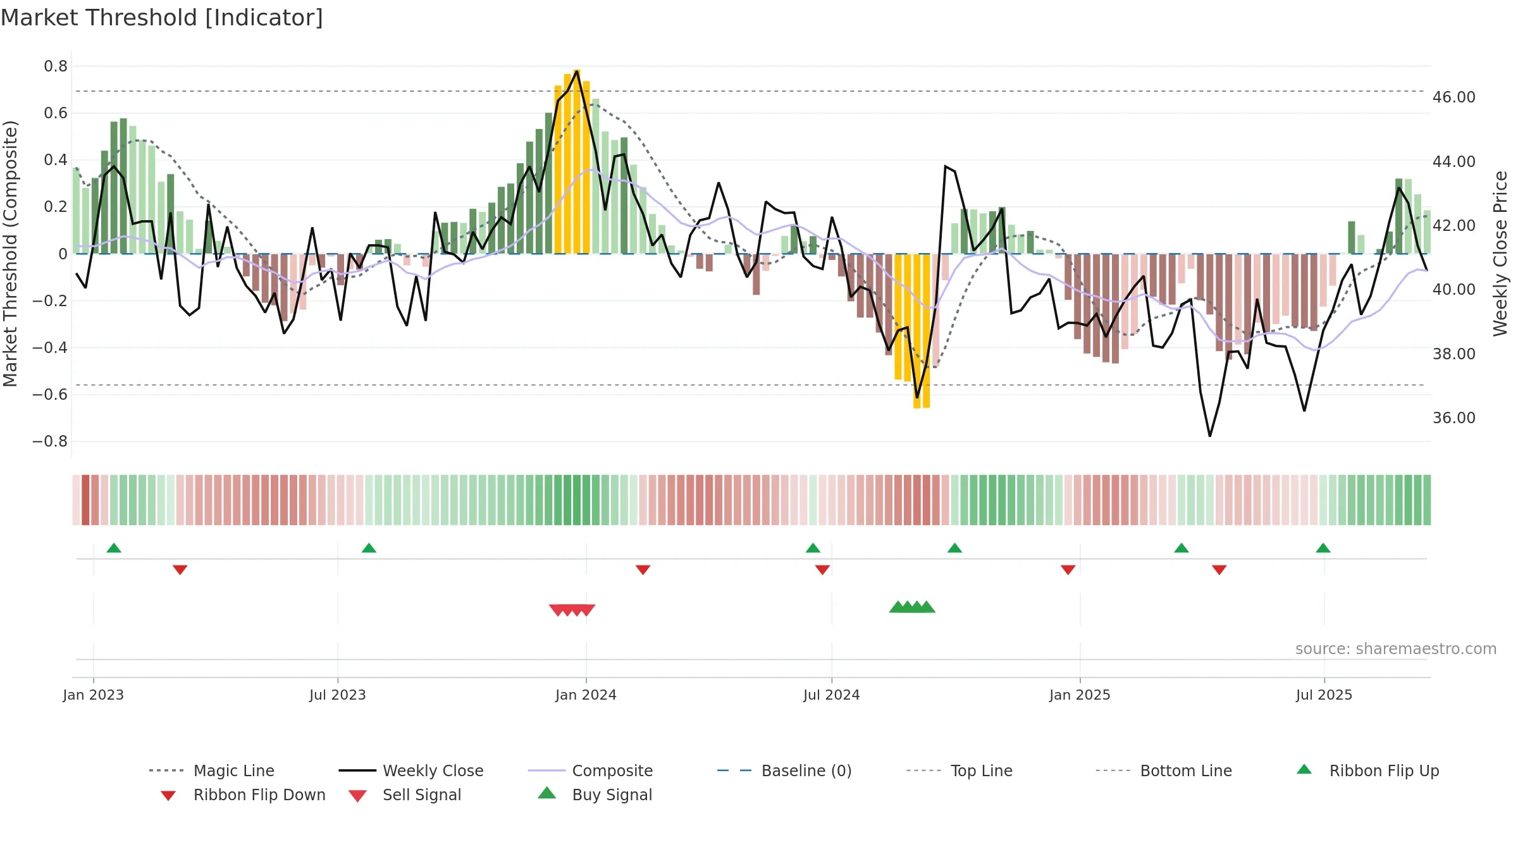The height and width of the screenshot is (854, 1518).
Task: Click the 'Jan 2023' x-axis label
Action: pyautogui.click(x=94, y=695)
